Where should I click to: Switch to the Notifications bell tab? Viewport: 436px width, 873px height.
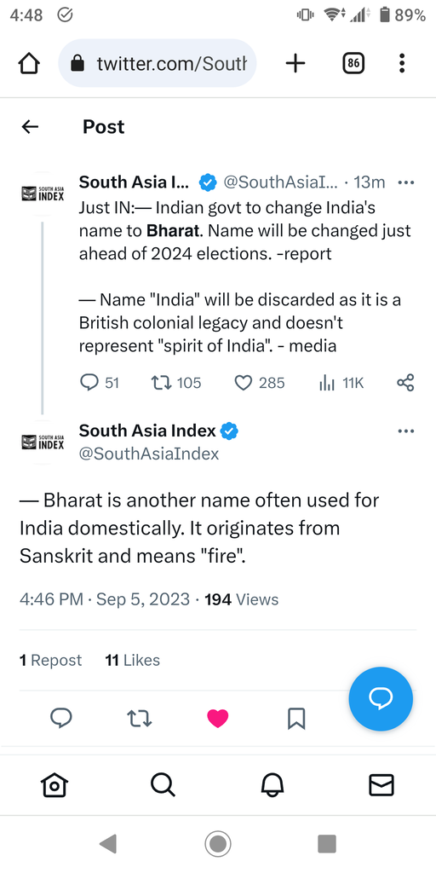(272, 785)
